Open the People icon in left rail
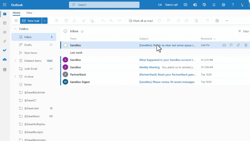Screen dimensions: 250x141 5,32
